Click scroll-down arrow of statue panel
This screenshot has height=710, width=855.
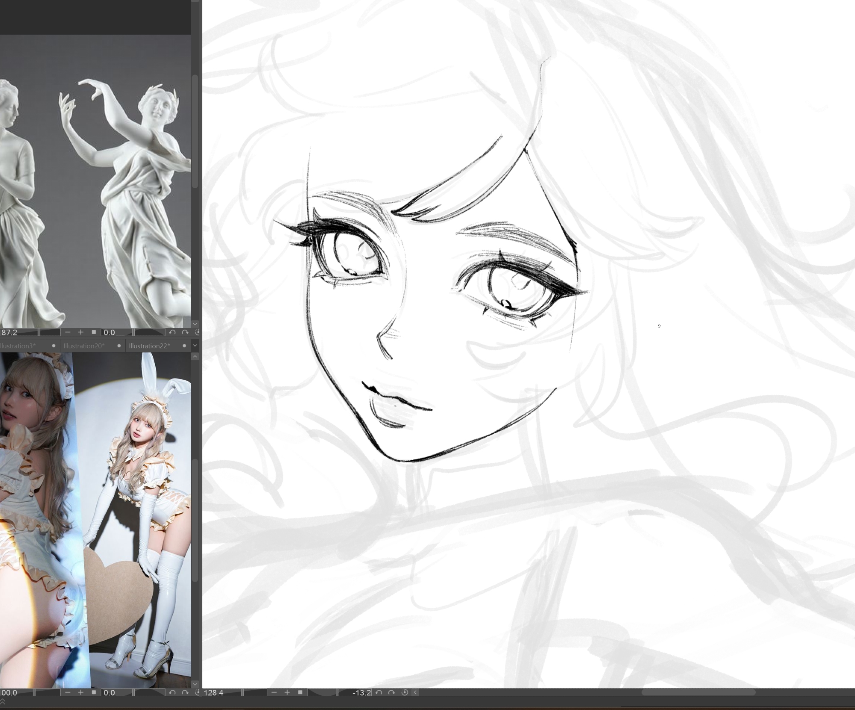click(x=195, y=324)
